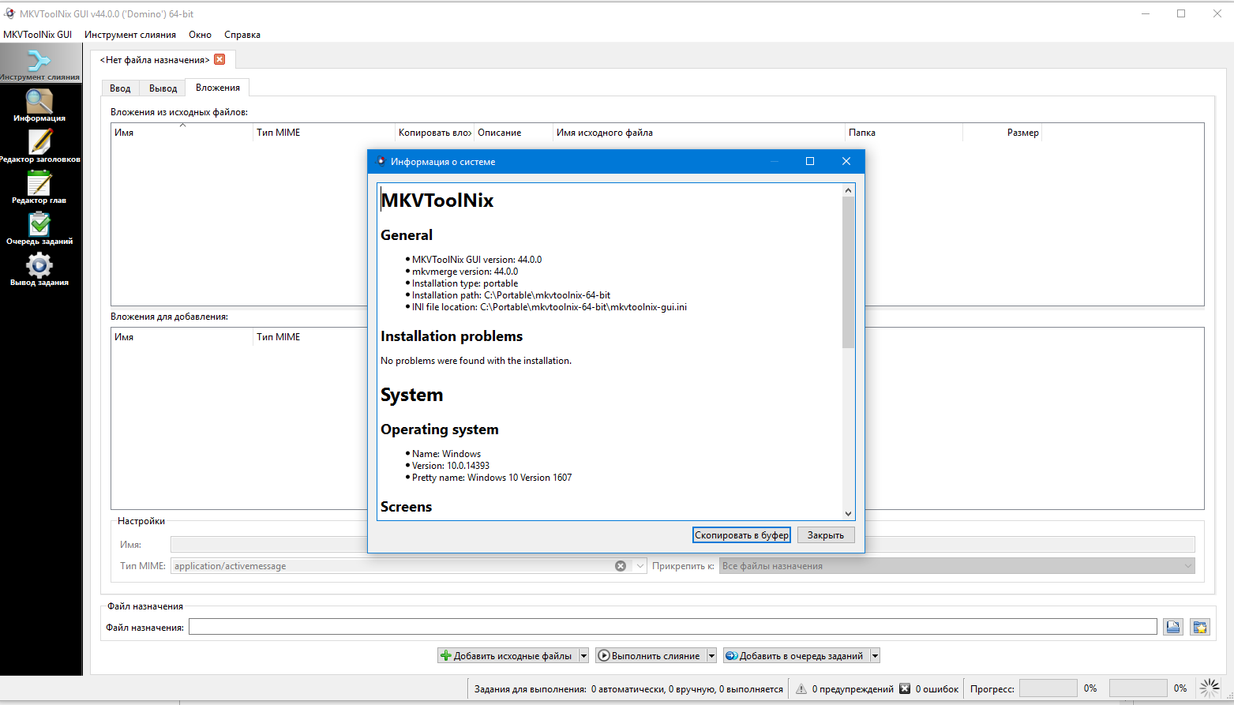Image resolution: width=1234 pixels, height=705 pixels.
Task: Open the 'Add source files' dropdown arrow
Action: point(583,656)
